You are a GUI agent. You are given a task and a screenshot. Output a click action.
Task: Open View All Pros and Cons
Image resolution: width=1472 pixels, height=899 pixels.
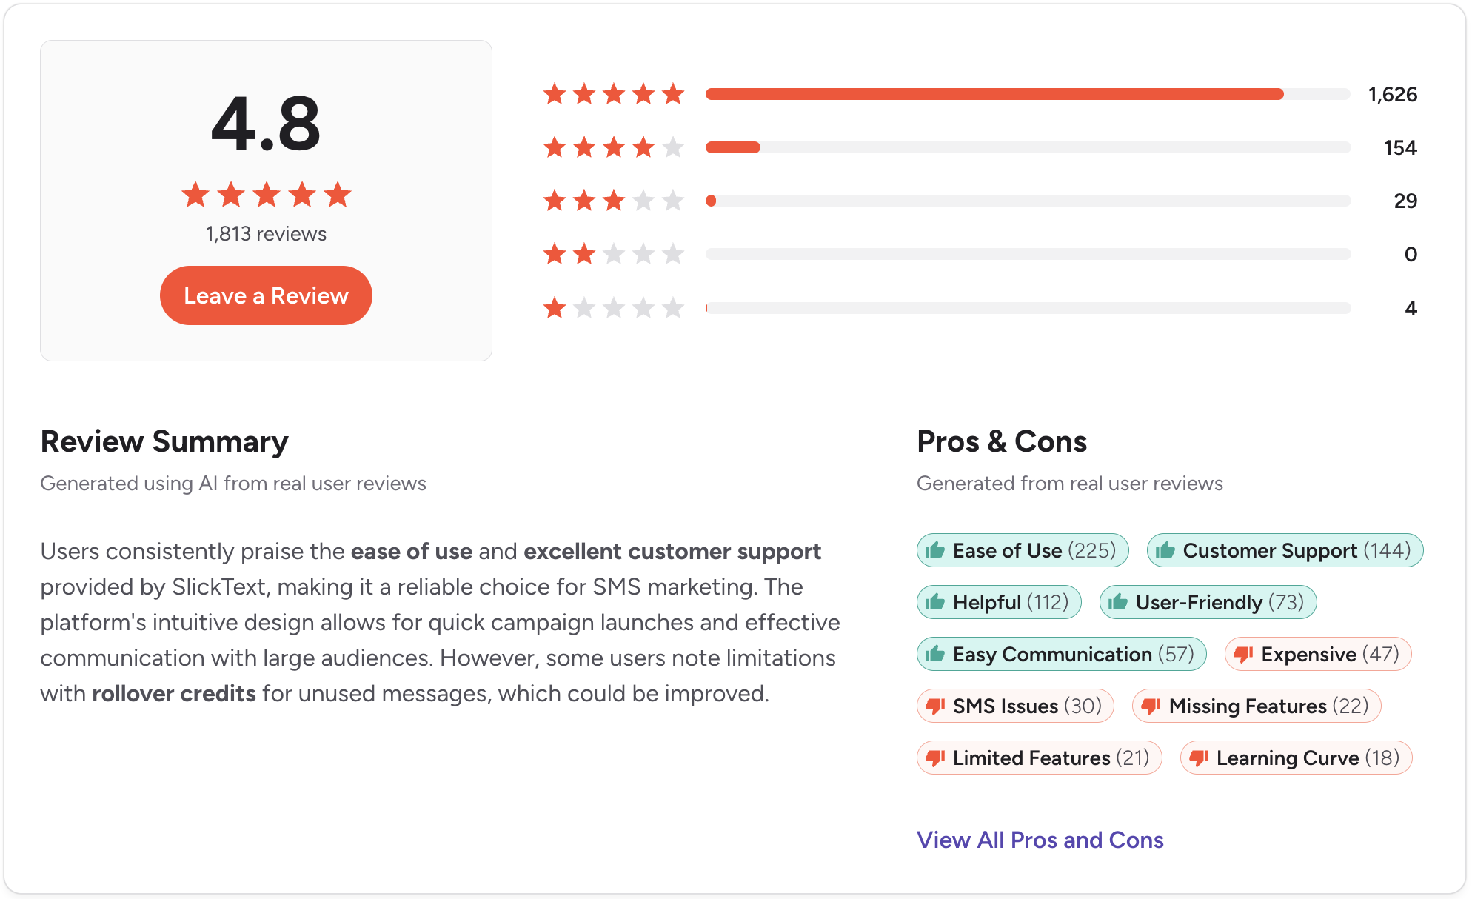(x=1040, y=840)
